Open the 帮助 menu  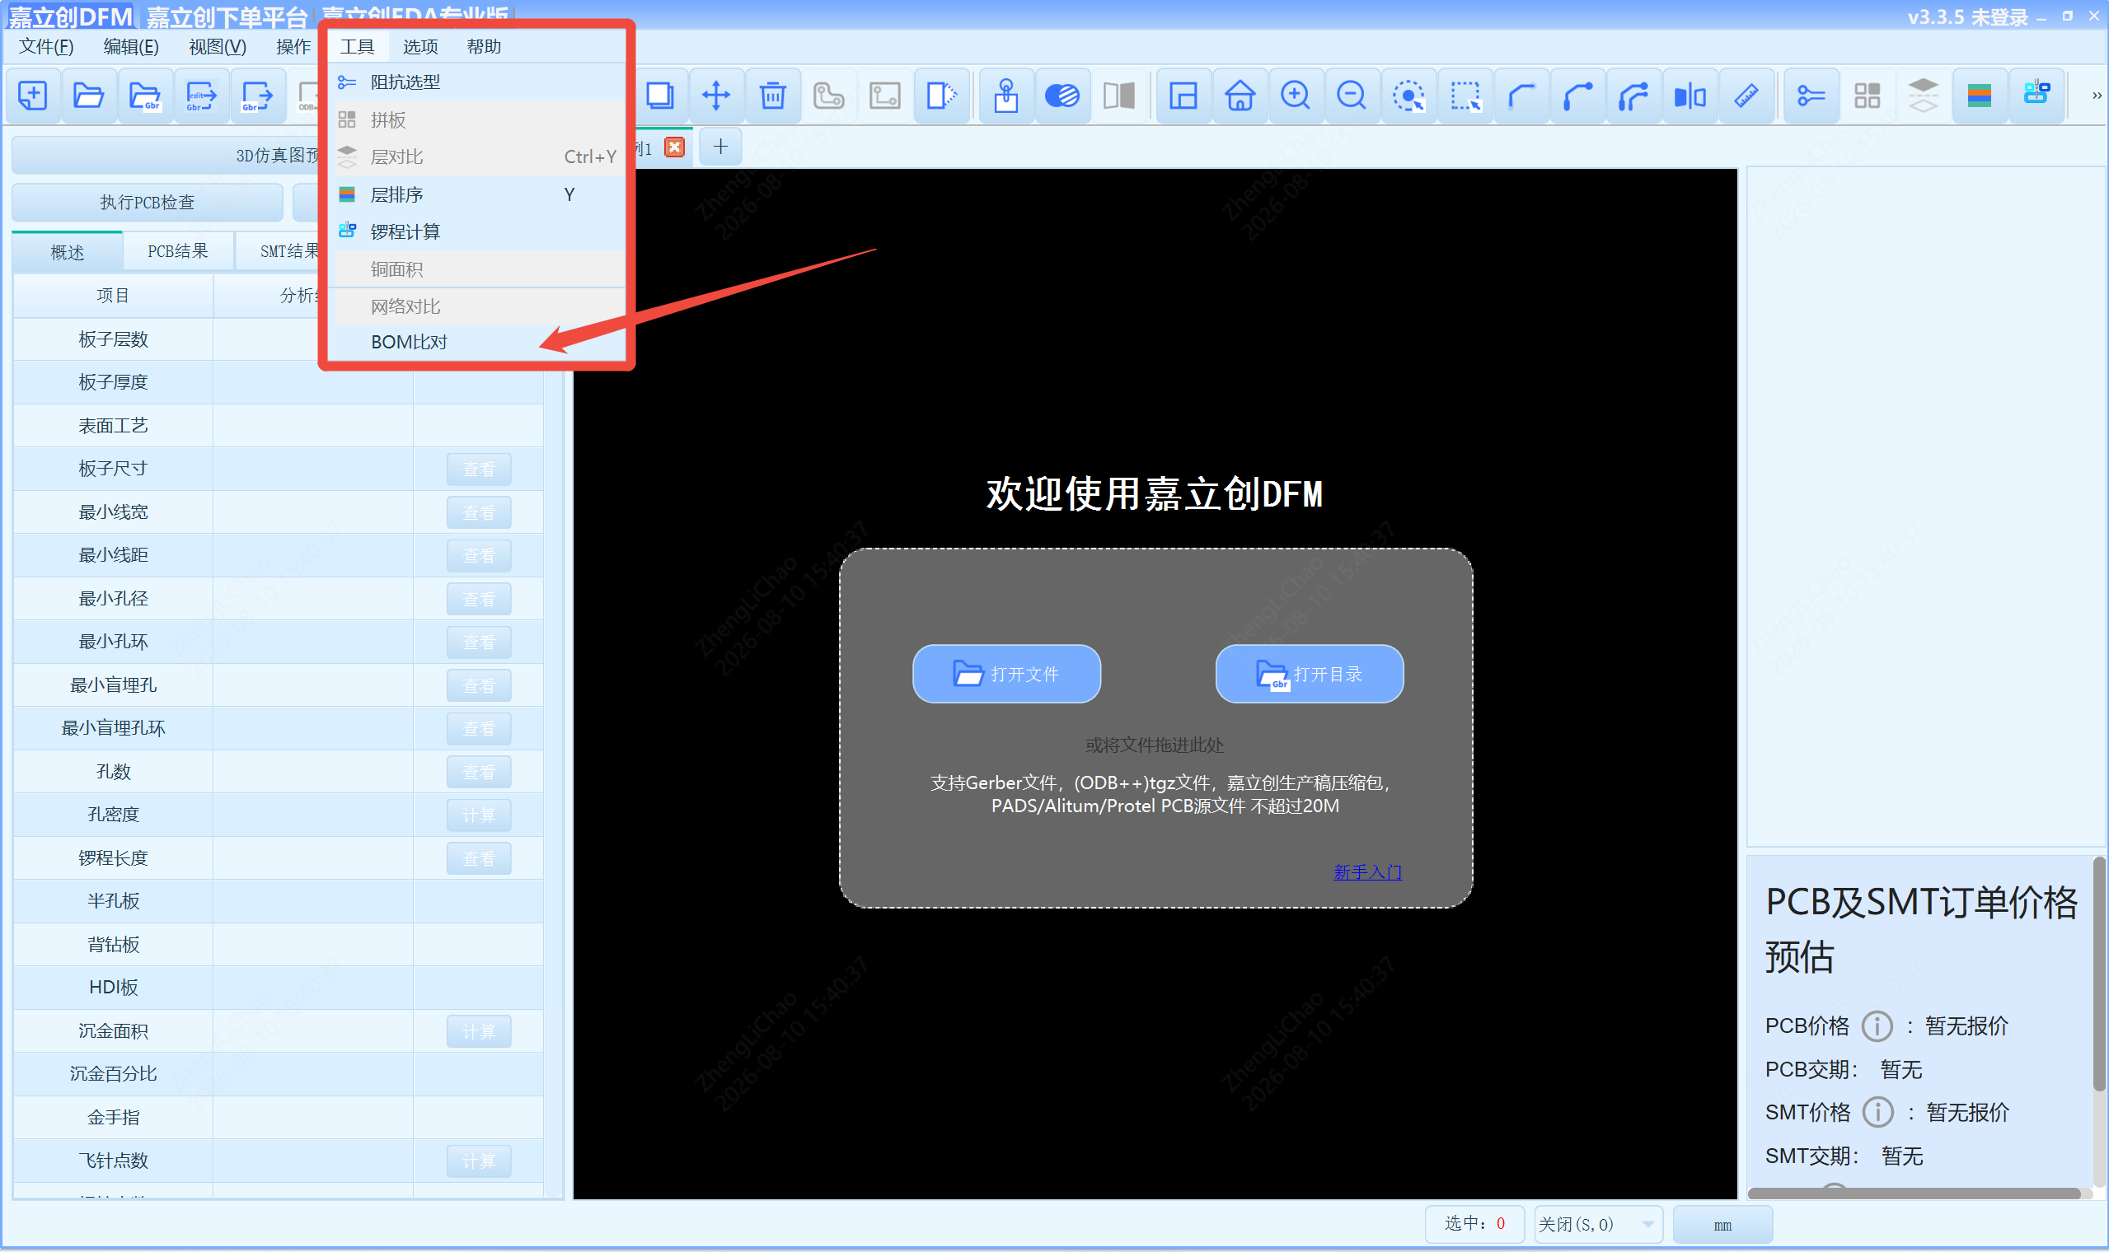click(x=484, y=46)
